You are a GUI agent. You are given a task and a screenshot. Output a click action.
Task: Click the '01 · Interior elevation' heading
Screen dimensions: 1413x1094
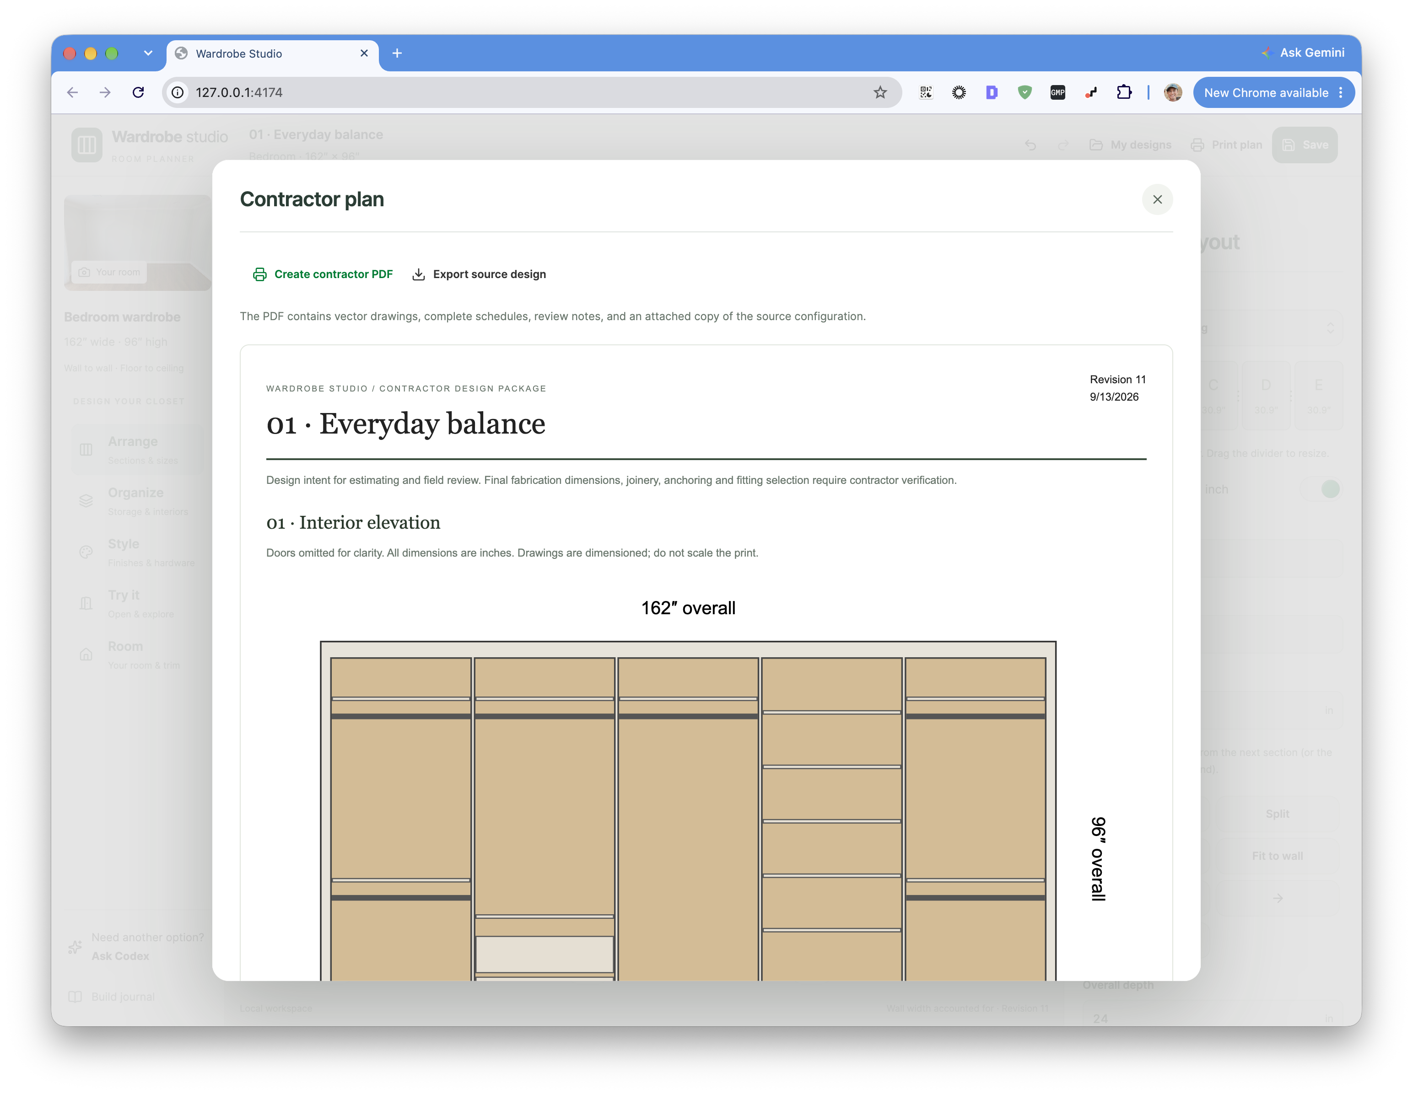[x=353, y=522]
